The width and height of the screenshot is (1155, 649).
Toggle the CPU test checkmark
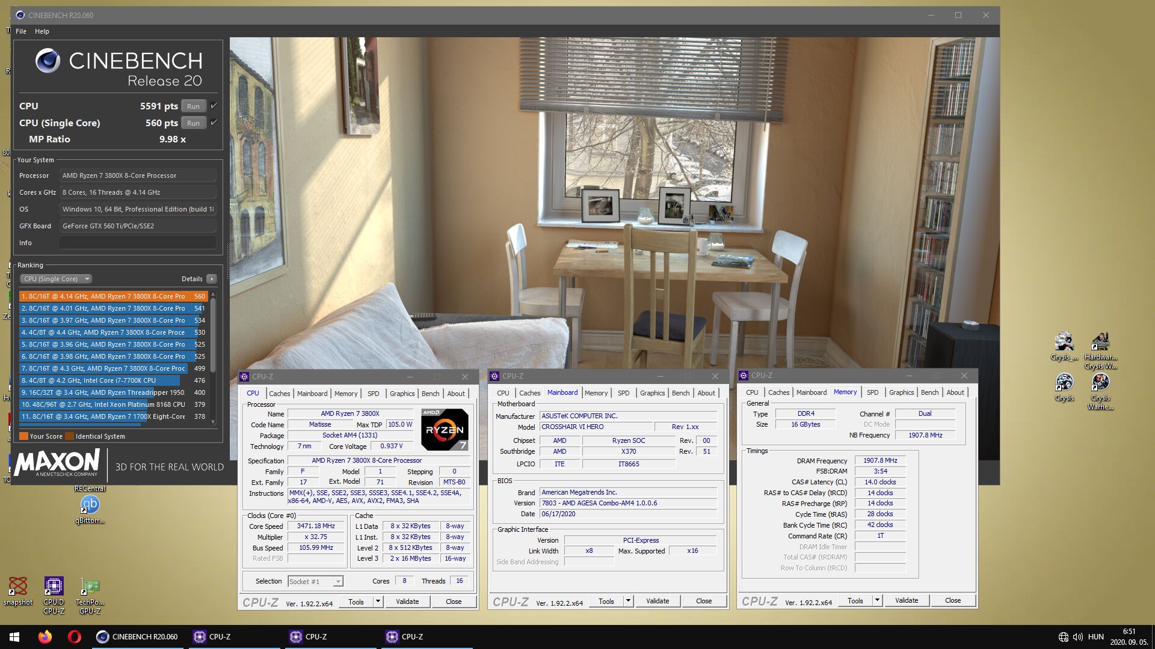tap(214, 106)
